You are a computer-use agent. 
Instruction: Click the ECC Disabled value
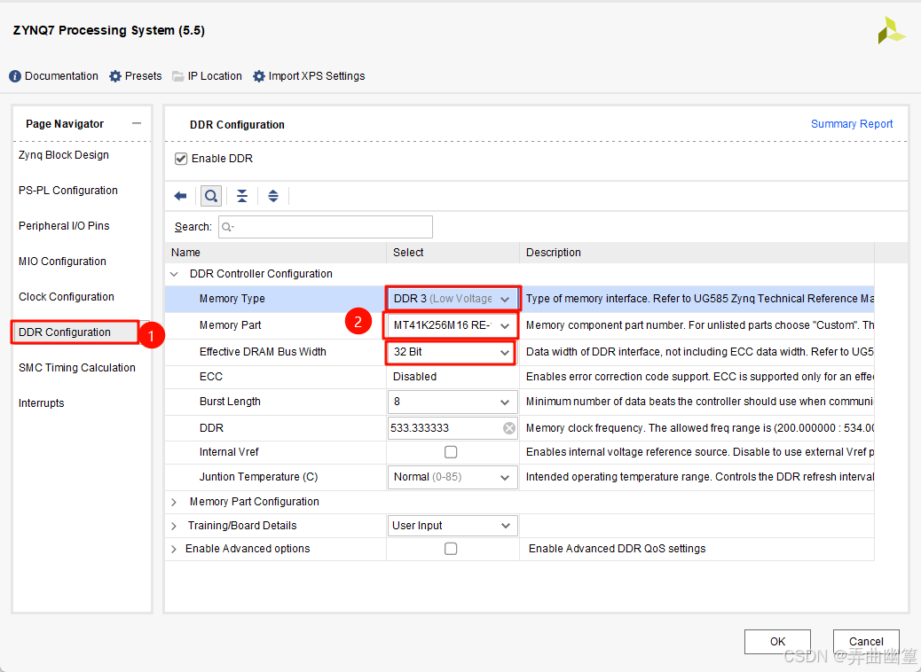pos(414,377)
